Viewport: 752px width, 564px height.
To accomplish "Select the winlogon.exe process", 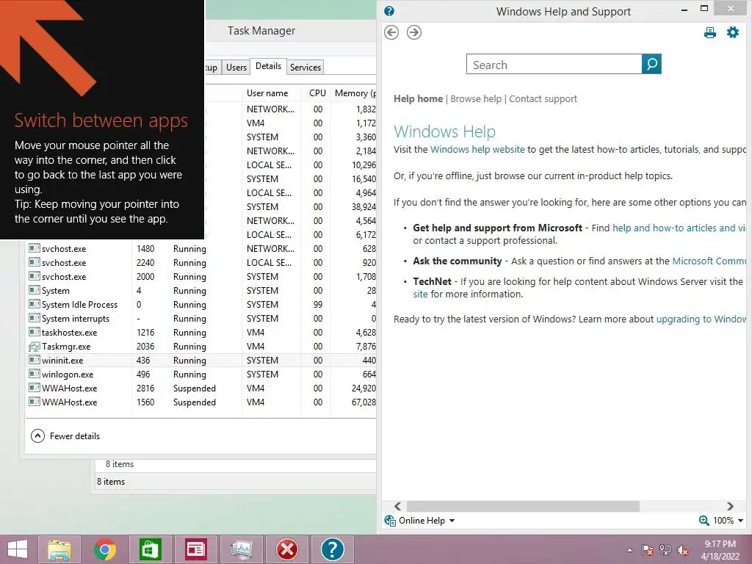I will point(201,374).
